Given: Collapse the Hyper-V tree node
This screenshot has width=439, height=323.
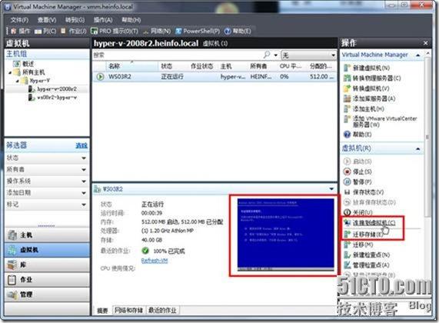Looking at the screenshot, I should 18,81.
